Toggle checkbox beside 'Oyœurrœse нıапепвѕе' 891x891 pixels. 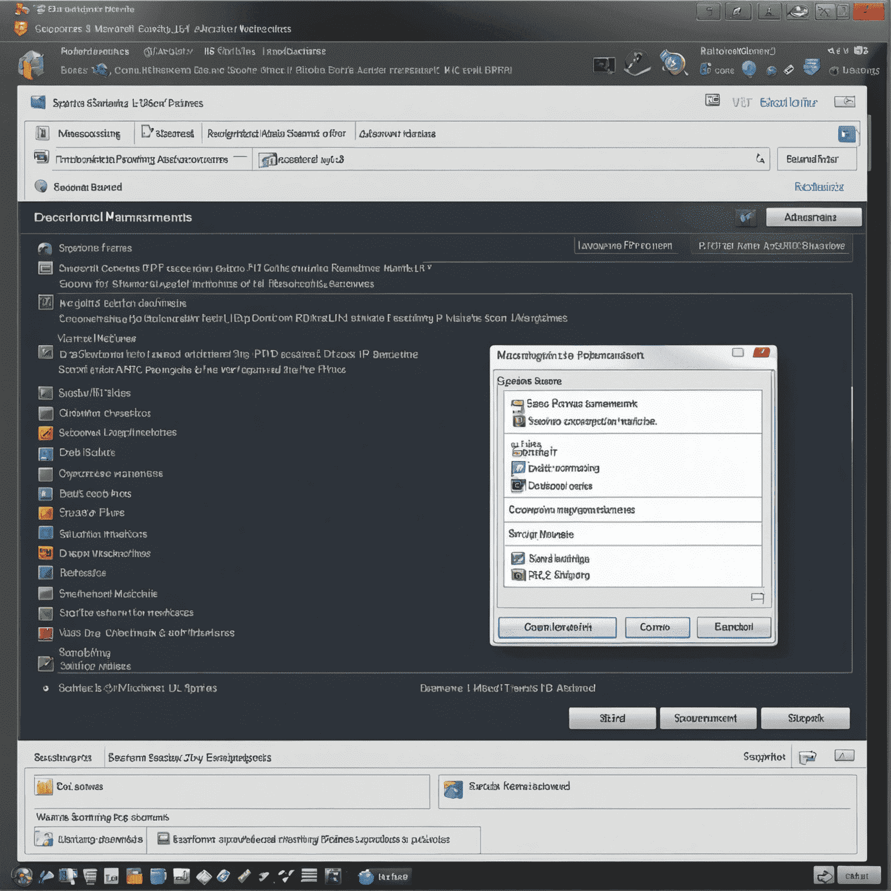tap(45, 474)
